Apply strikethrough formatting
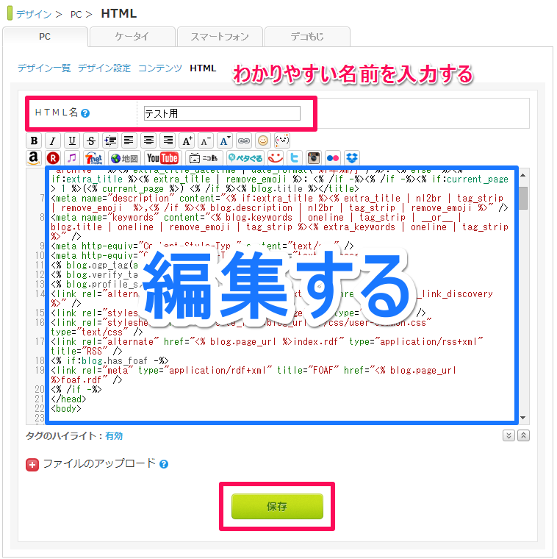The image size is (557, 559). click(x=91, y=140)
